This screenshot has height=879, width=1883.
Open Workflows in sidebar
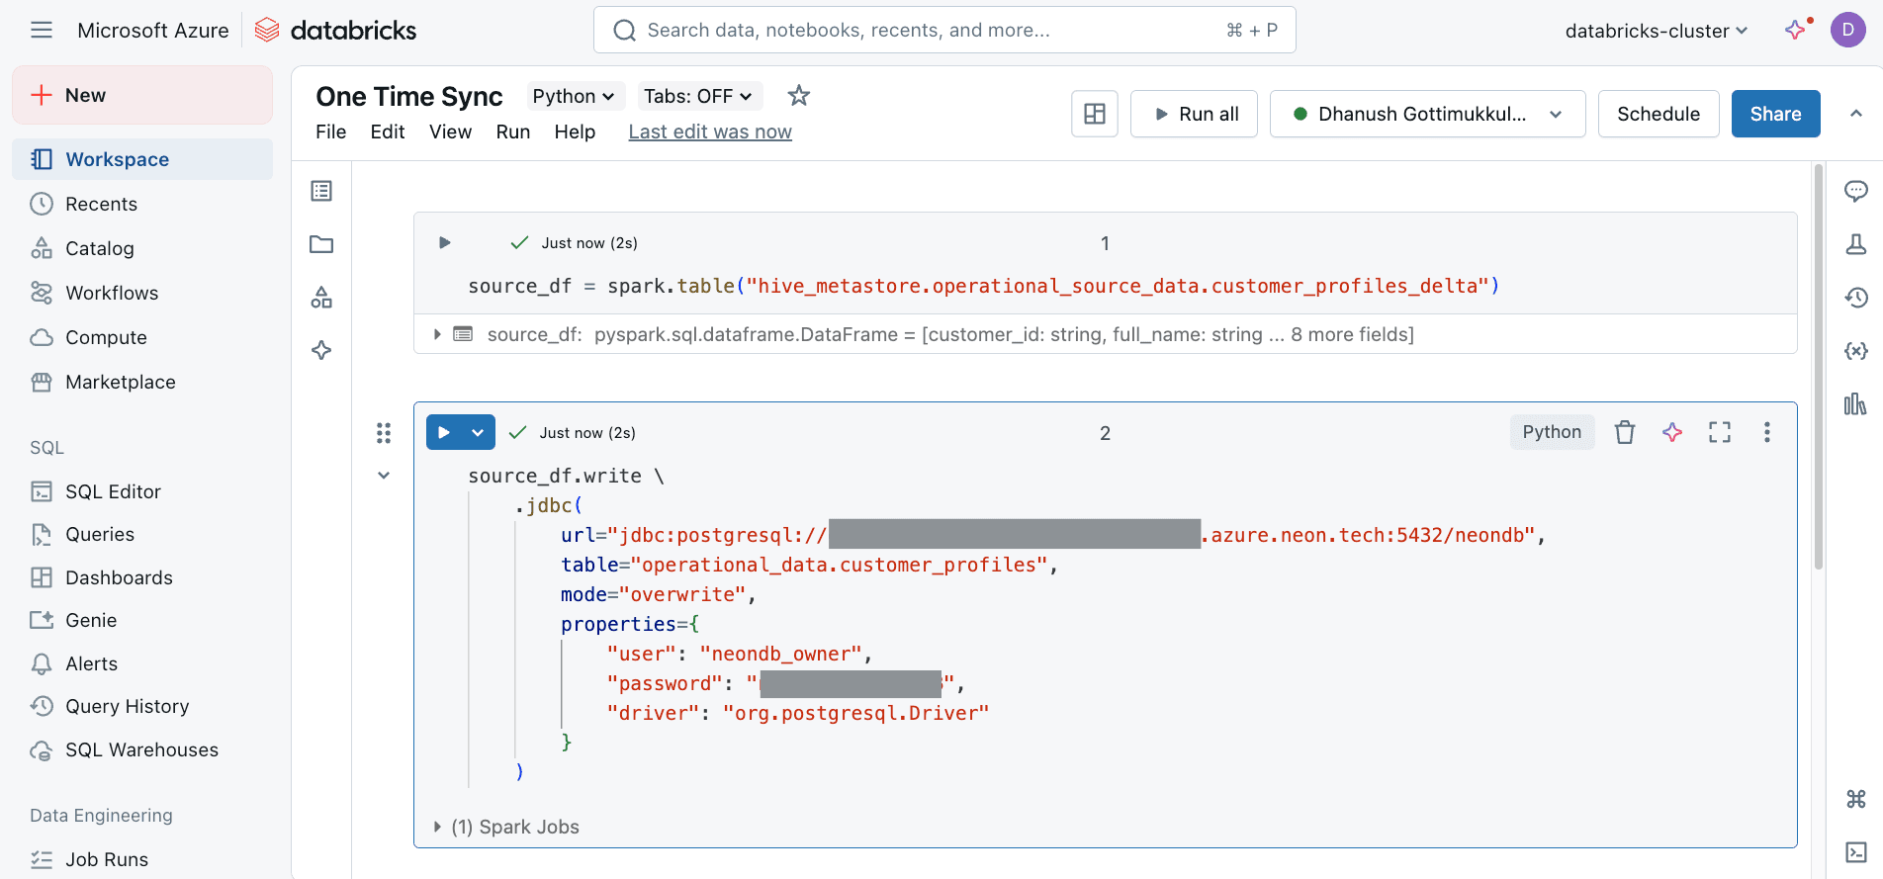142,293
